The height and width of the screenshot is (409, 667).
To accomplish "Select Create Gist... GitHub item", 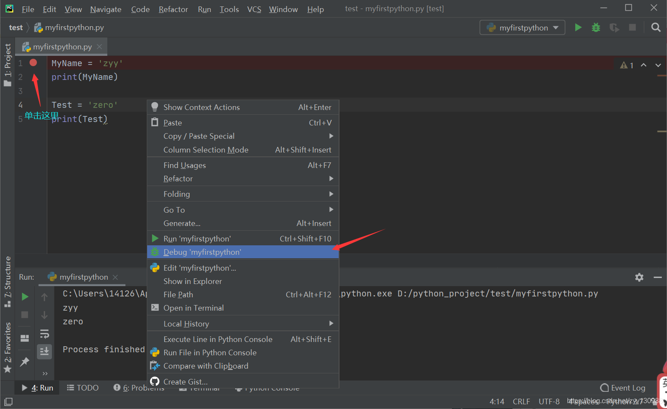I will 243,382.
